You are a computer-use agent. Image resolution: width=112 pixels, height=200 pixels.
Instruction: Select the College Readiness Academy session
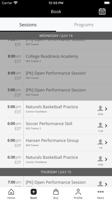[56, 59]
